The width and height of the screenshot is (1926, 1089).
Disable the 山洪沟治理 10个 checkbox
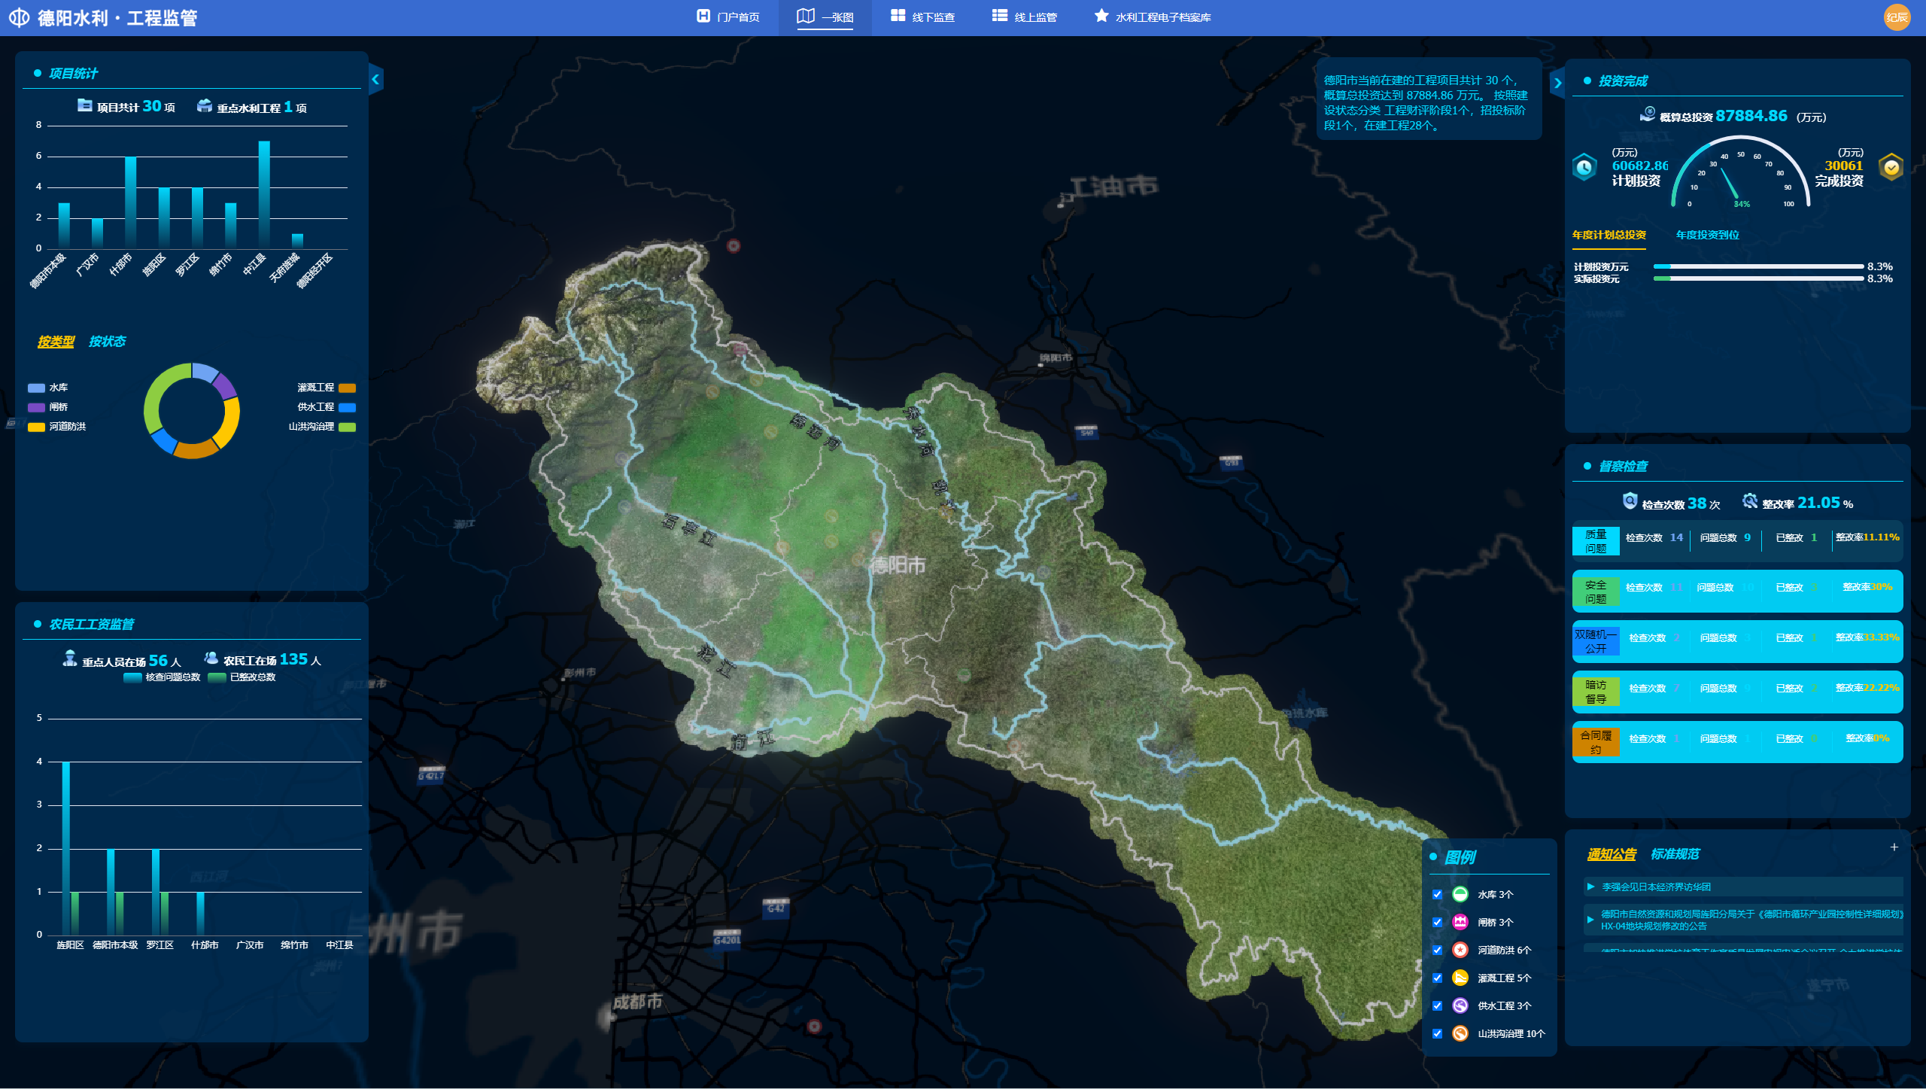tap(1437, 1034)
